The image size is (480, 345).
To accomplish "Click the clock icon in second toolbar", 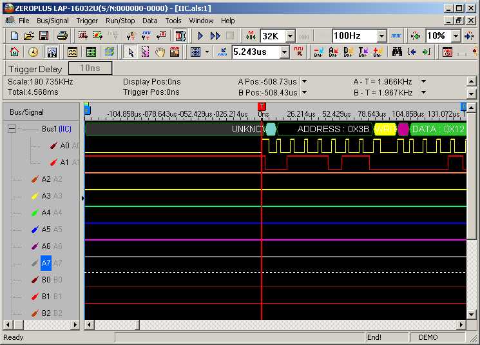I will pos(32,52).
